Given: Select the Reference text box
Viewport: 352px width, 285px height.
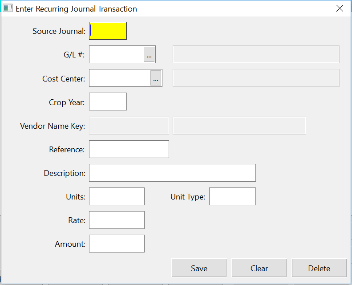Looking at the screenshot, I should [x=129, y=149].
